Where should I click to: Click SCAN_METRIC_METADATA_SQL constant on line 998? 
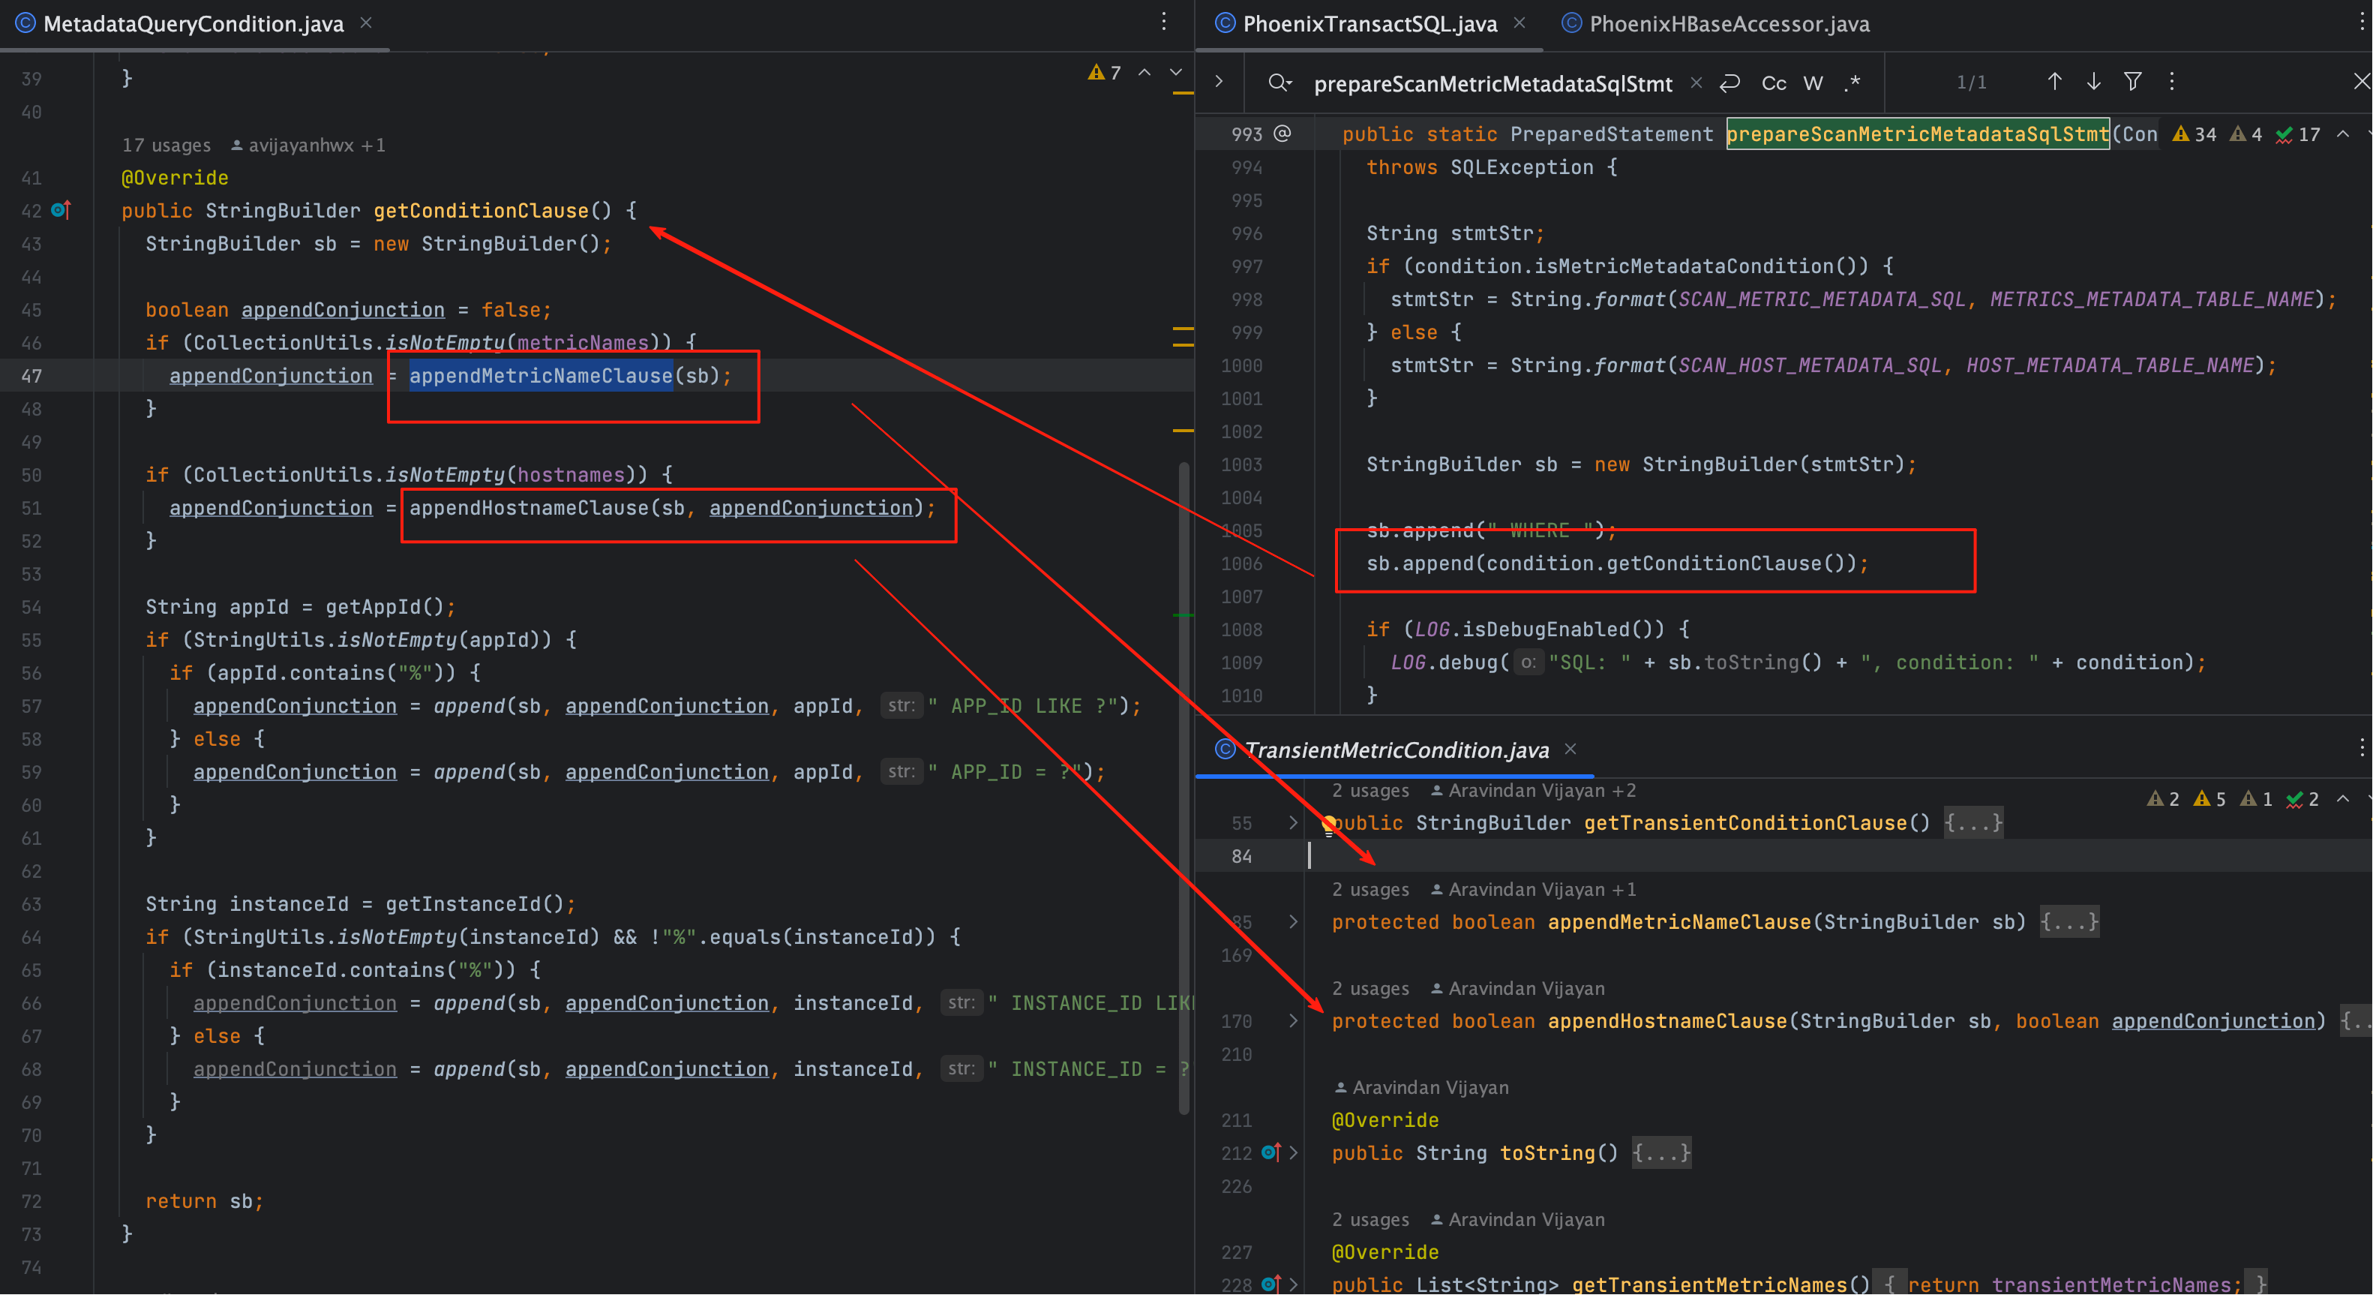point(1821,299)
